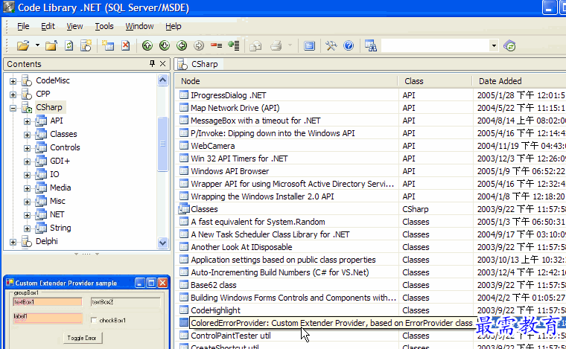Collapse the CSharp tree node
566x349 pixels.
click(x=13, y=108)
